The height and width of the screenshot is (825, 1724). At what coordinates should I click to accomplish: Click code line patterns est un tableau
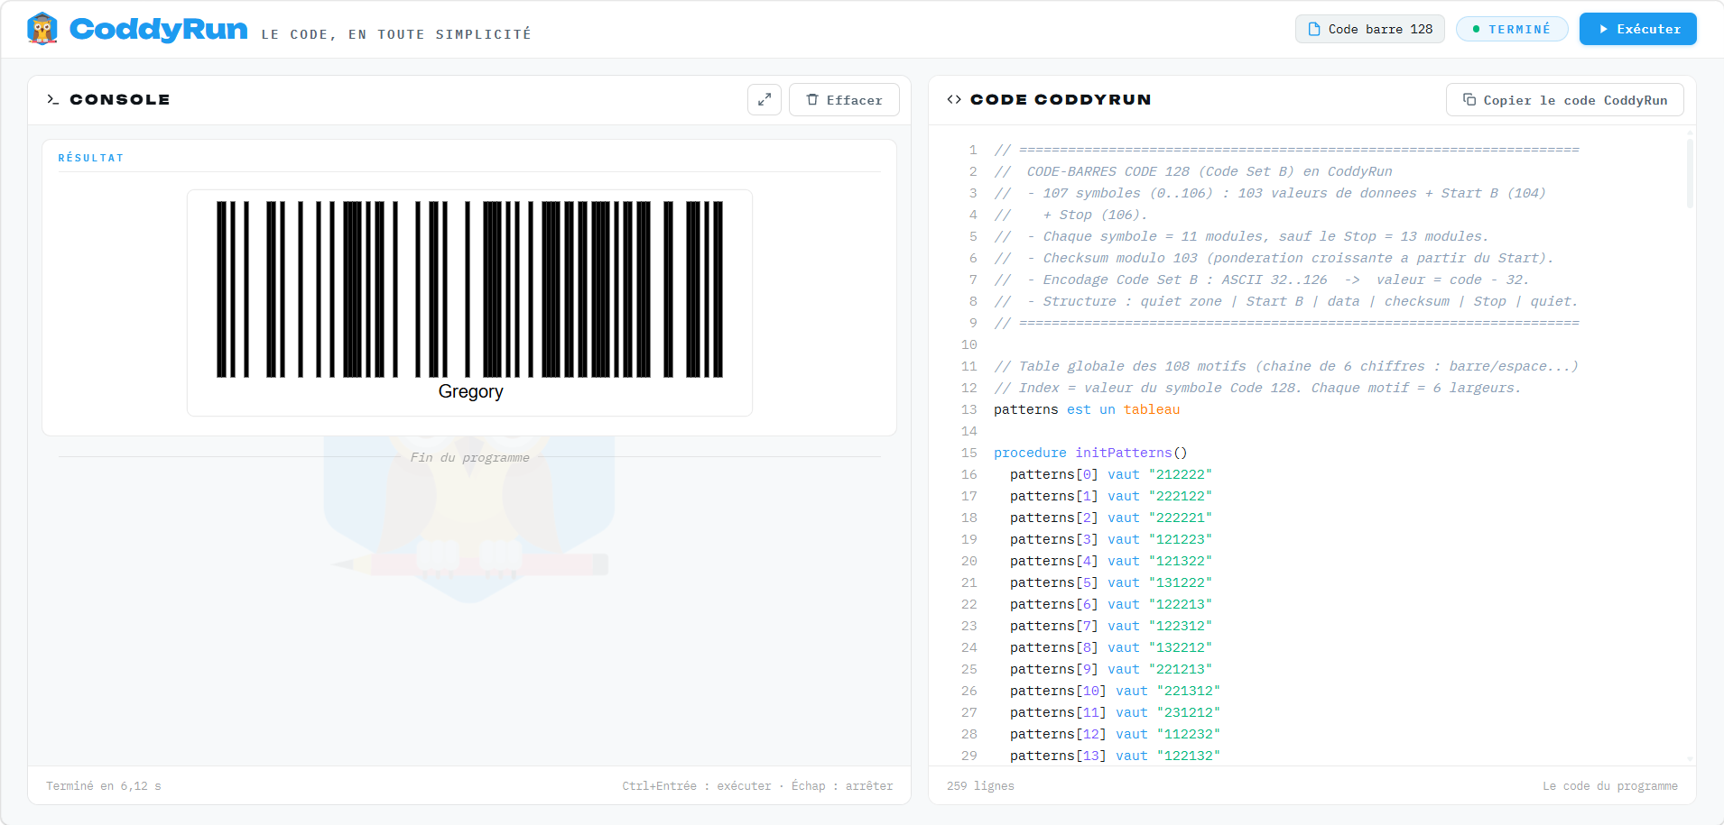coord(1086,409)
